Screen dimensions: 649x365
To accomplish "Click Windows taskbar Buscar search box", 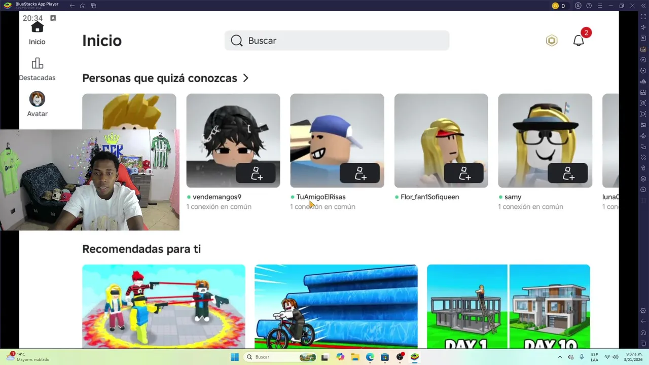I will (280, 357).
